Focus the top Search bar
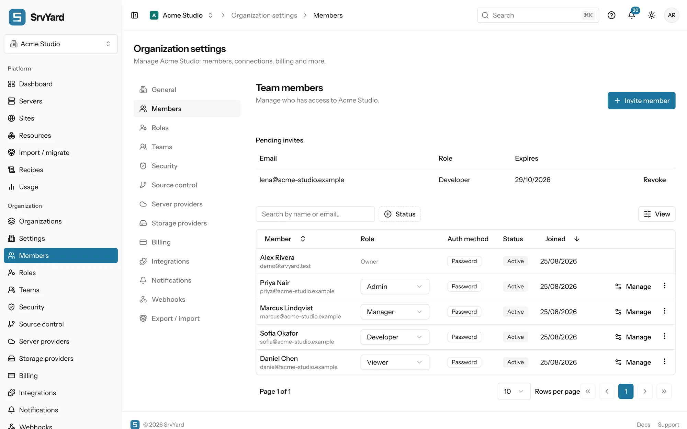The height and width of the screenshot is (429, 687). point(538,15)
